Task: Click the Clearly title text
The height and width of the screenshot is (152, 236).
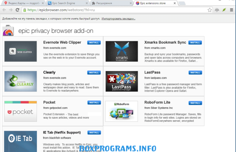Action: pyautogui.click(x=49, y=72)
